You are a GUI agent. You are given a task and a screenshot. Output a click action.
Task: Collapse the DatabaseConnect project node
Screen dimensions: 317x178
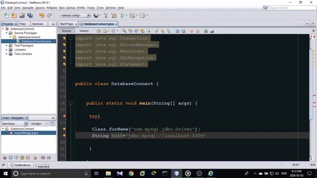[x=3, y=29]
